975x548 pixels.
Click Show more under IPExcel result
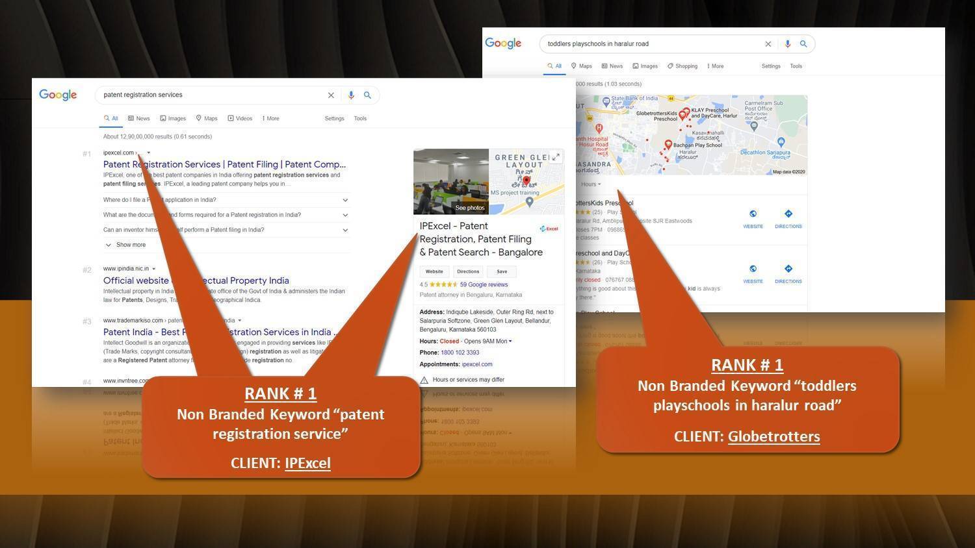click(x=125, y=245)
